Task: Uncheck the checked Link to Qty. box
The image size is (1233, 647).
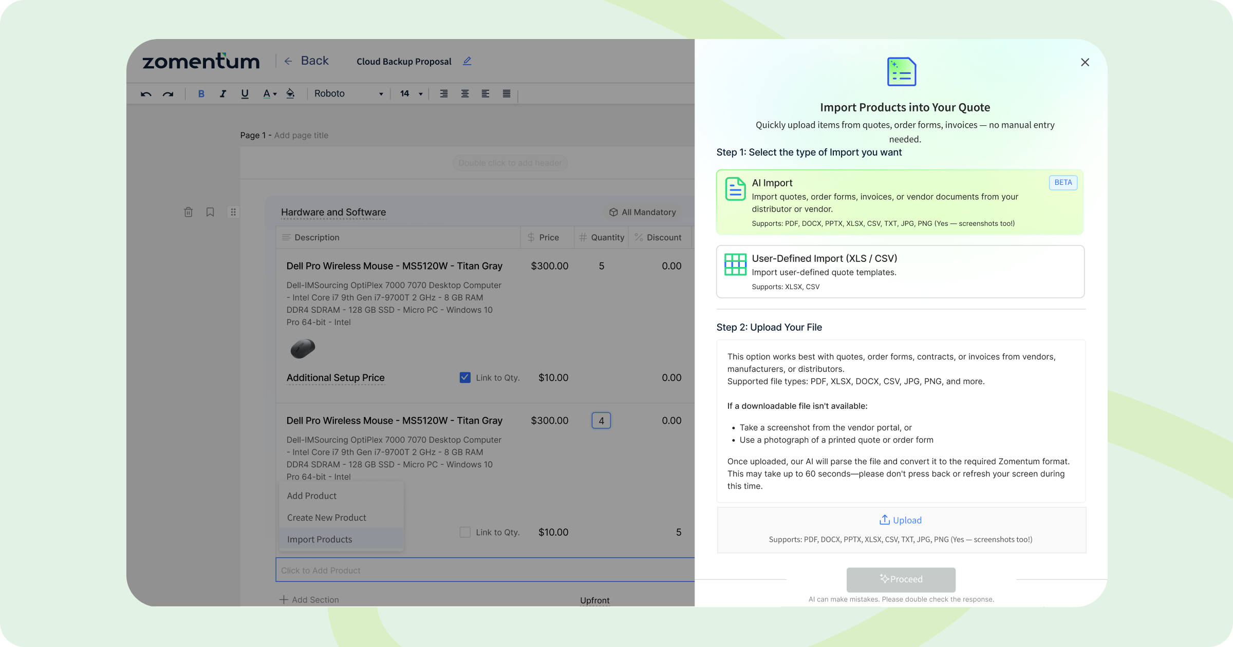Action: click(465, 377)
